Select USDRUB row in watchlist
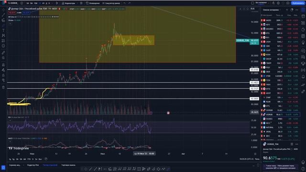 click(x=280, y=115)
